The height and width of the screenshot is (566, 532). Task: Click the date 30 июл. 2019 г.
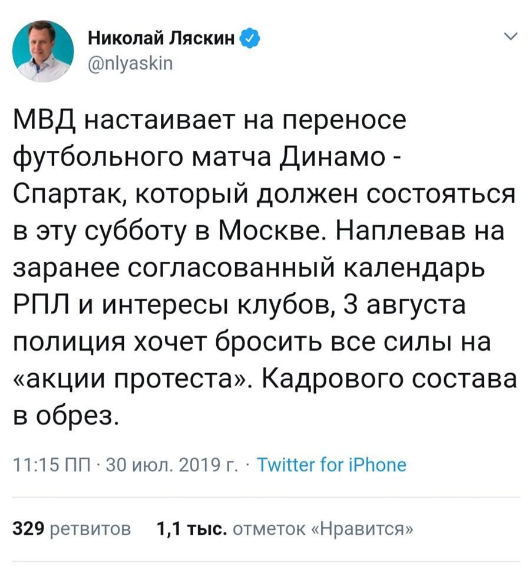pyautogui.click(x=167, y=465)
